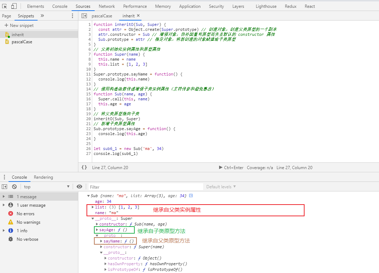Open the Performance panel tab
The width and height of the screenshot is (379, 273).
pos(135,6)
